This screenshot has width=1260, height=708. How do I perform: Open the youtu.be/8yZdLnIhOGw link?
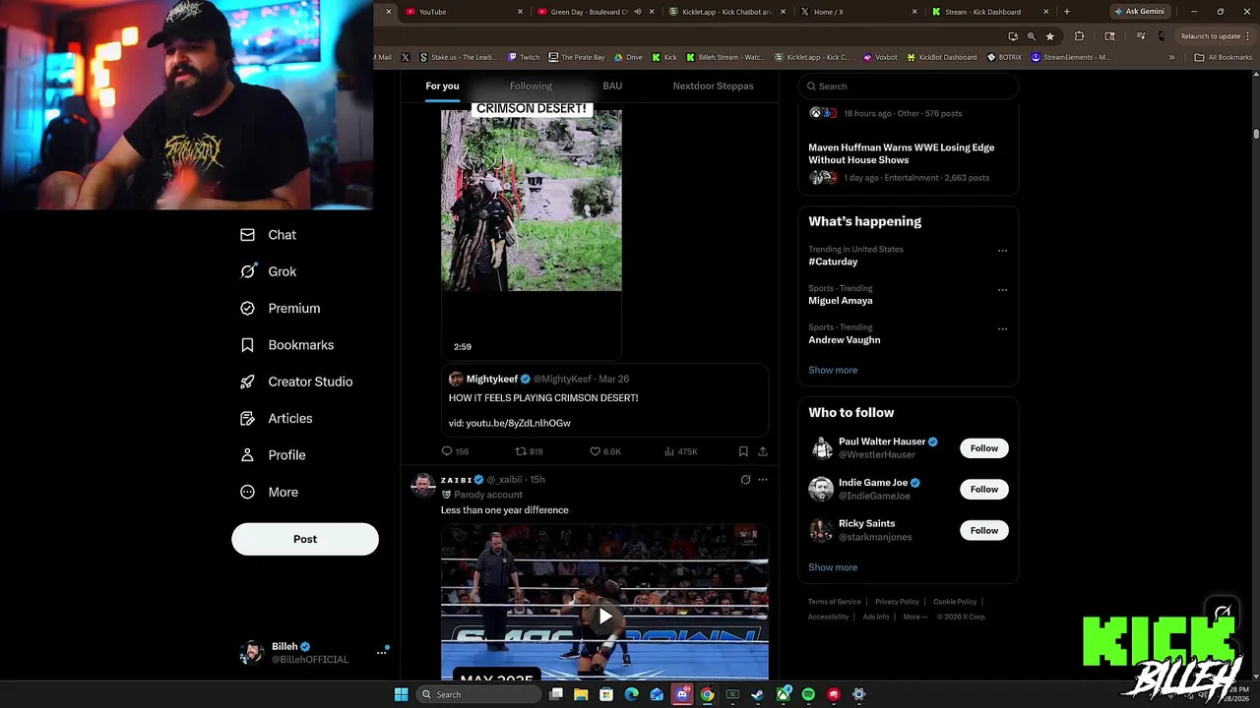pos(518,423)
